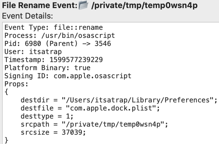
Task: Click the Event Details label
Action: pos(28,16)
